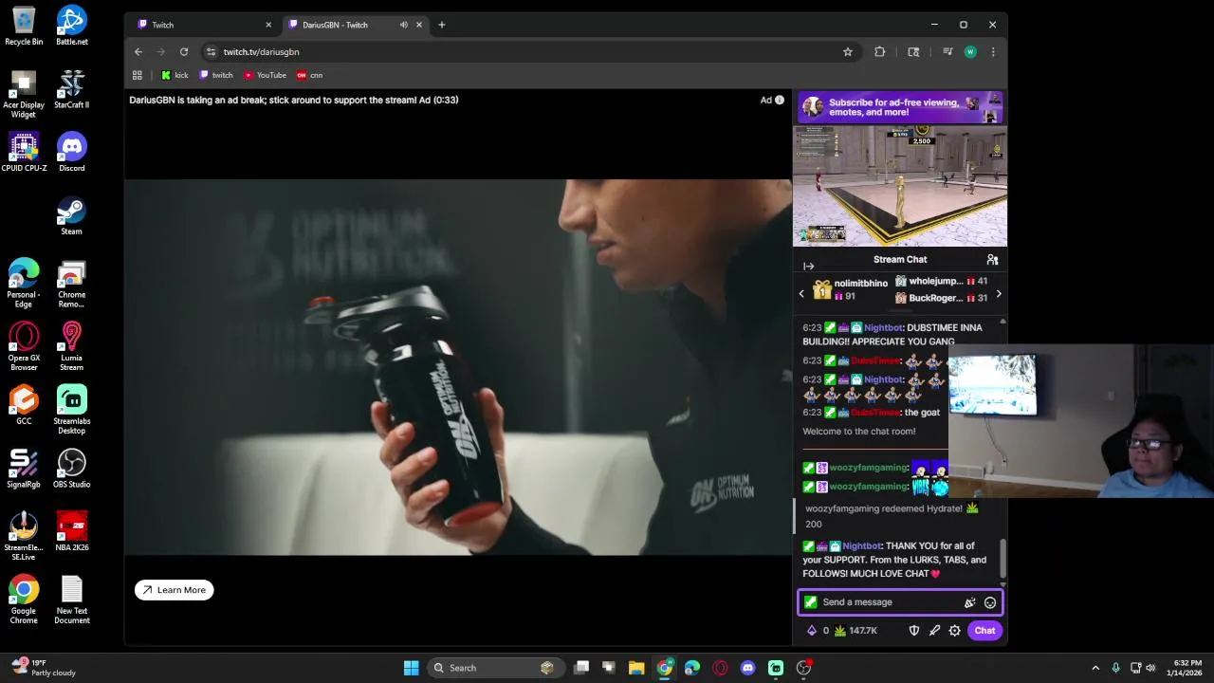The image size is (1214, 683).
Task: Open chat settings gear
Action: (954, 631)
